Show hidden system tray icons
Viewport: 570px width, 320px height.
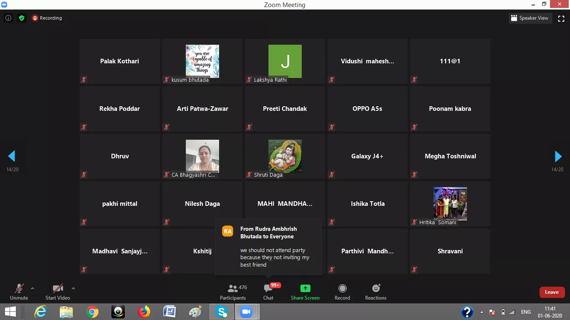pos(482,312)
